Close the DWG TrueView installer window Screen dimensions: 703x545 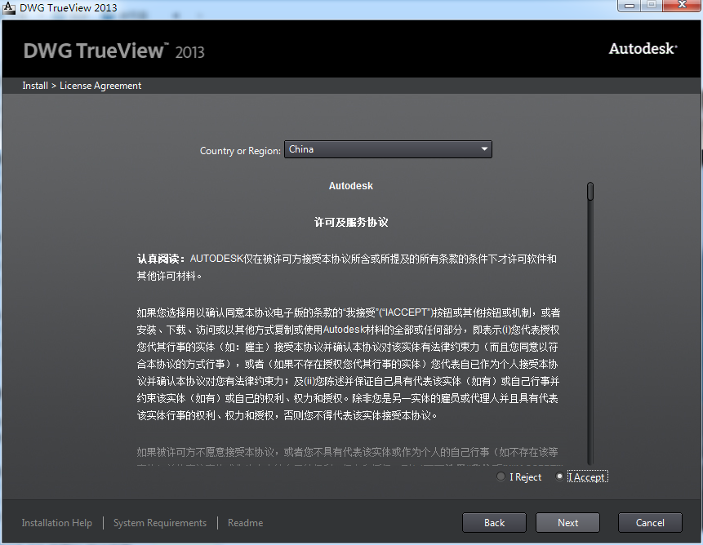(682, 6)
